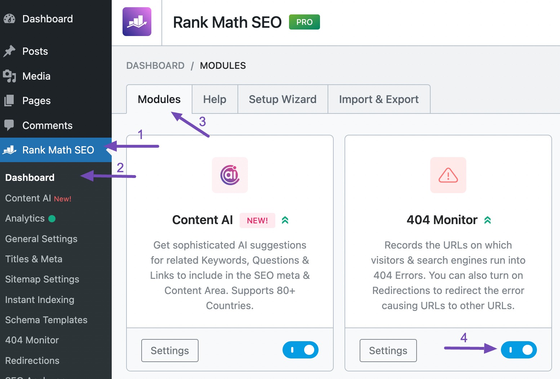Turn off the 404 Monitor module toggle
560x379 pixels.
519,350
